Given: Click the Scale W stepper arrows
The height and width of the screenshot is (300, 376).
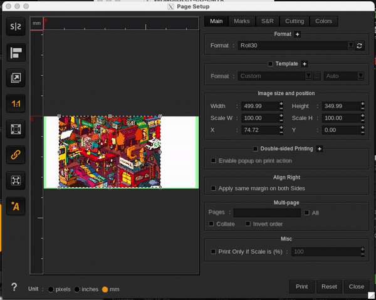Looking at the screenshot, I should tap(281, 118).
